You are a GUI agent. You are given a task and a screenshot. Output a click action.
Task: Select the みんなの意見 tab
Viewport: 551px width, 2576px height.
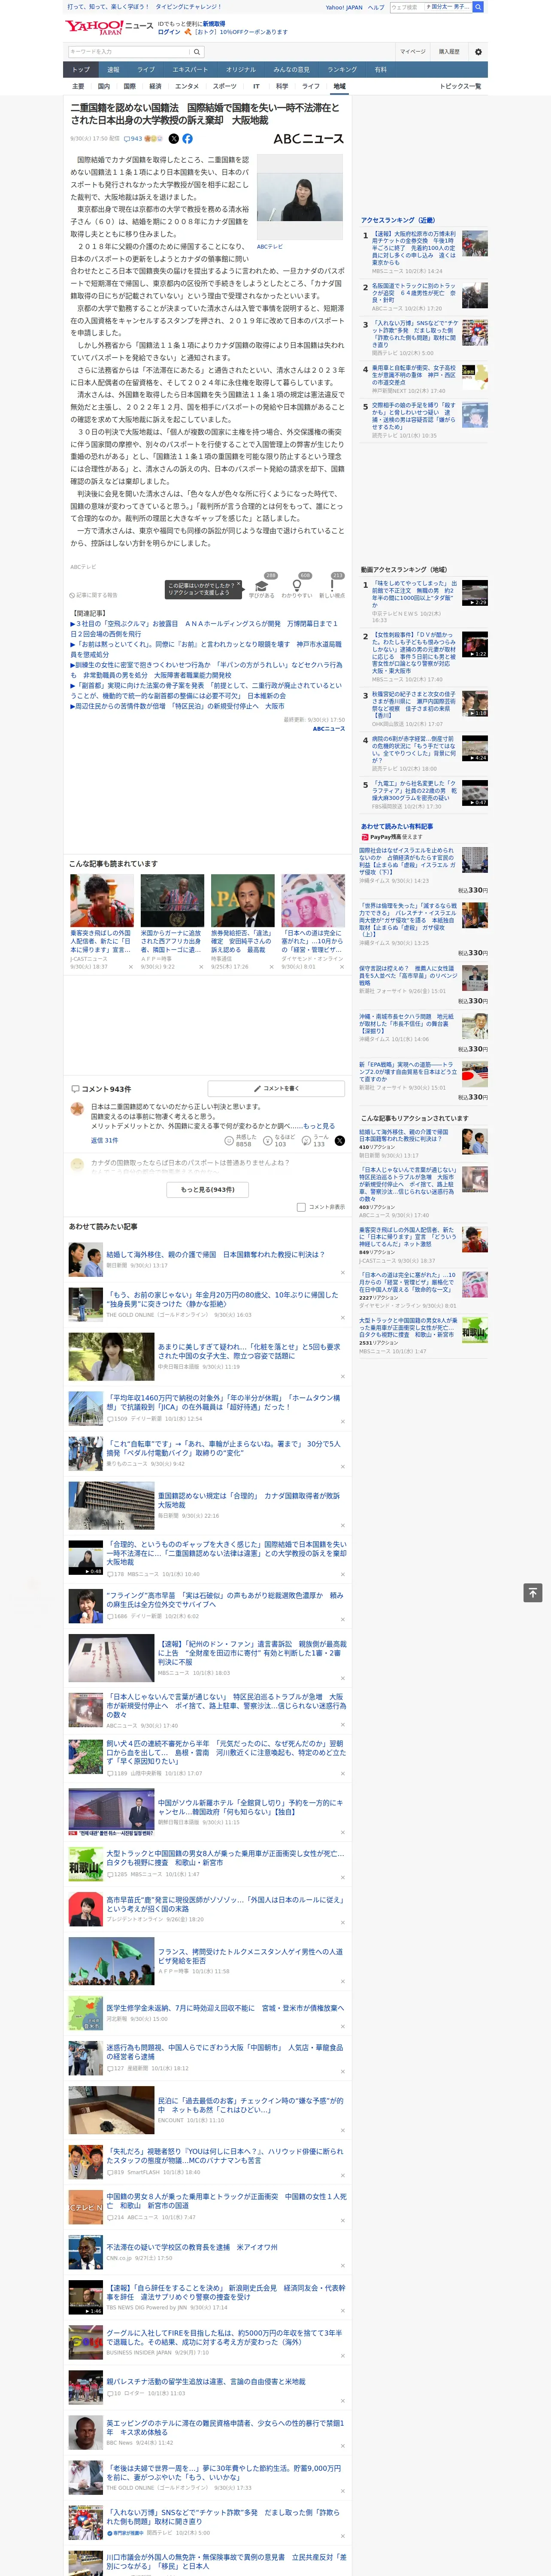292,70
